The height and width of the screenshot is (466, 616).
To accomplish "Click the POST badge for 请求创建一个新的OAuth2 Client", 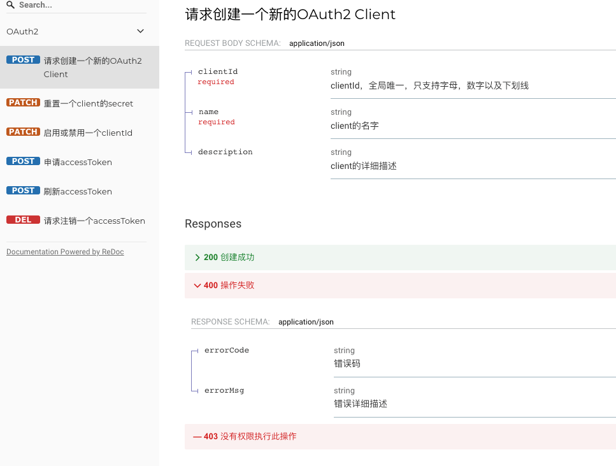I will 23,60.
